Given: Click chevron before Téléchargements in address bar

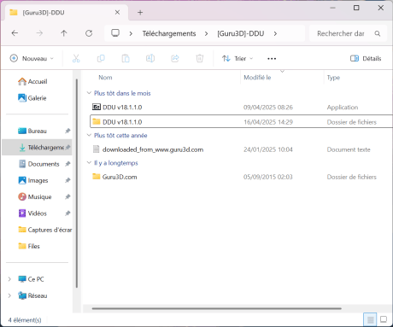Looking at the screenshot, I should [x=131, y=33].
